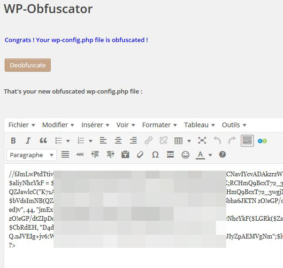Open keyboard shortcuts help icon
283x268 pixels.
[x=222, y=154]
